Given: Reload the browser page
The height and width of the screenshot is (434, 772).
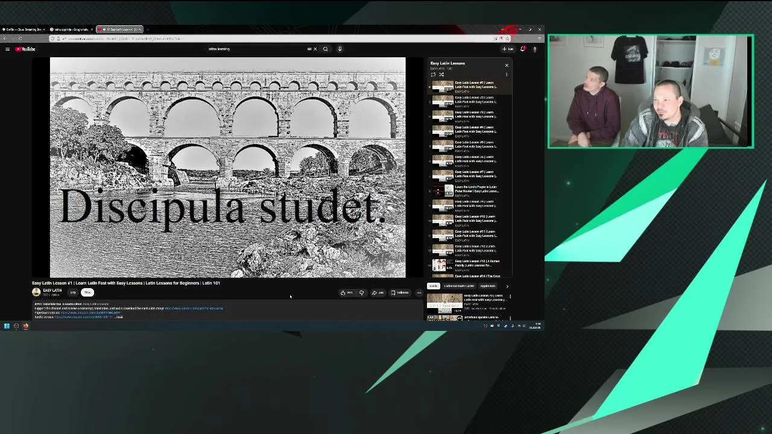Looking at the screenshot, I should tap(20, 39).
